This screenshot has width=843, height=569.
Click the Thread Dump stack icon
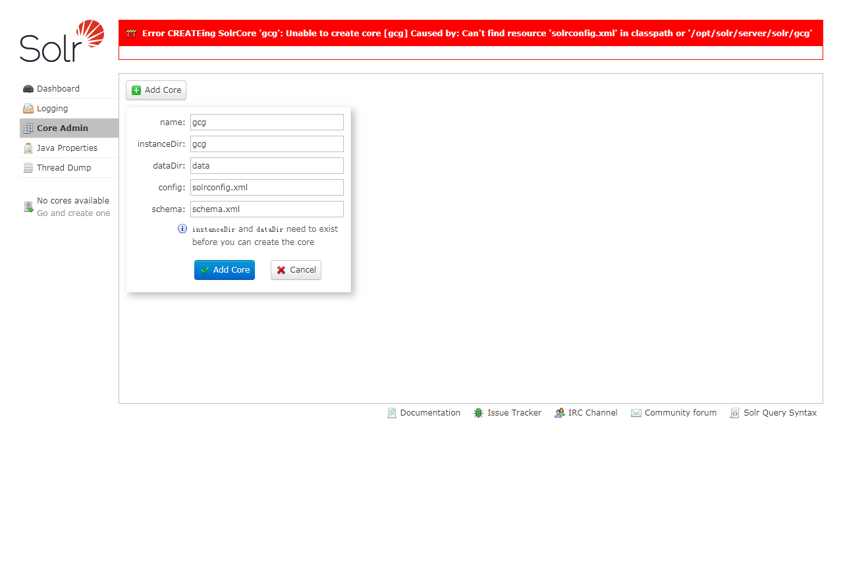(28, 168)
